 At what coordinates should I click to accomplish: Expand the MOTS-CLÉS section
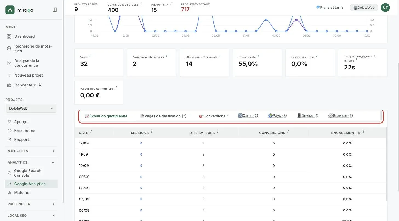coord(31,151)
